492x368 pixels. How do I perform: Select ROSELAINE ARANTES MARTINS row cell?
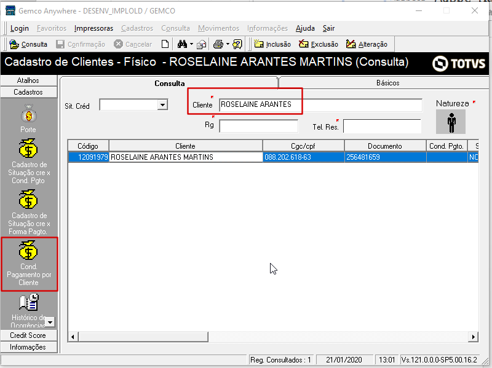[186, 157]
